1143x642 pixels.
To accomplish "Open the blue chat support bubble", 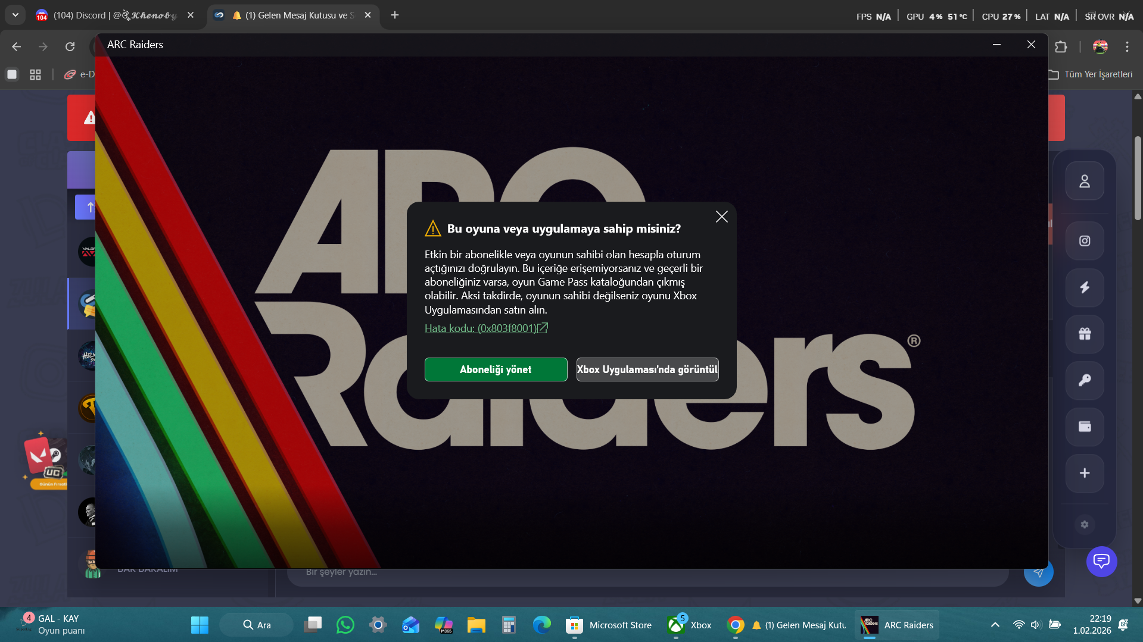I will 1101,561.
